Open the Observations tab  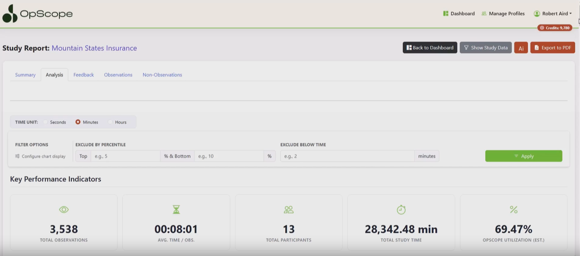coord(118,75)
